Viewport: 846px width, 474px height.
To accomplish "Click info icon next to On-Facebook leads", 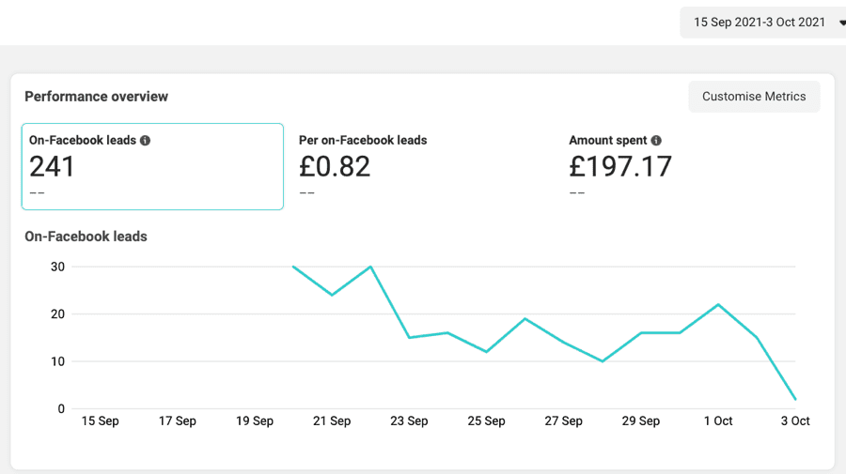I will click(x=145, y=141).
